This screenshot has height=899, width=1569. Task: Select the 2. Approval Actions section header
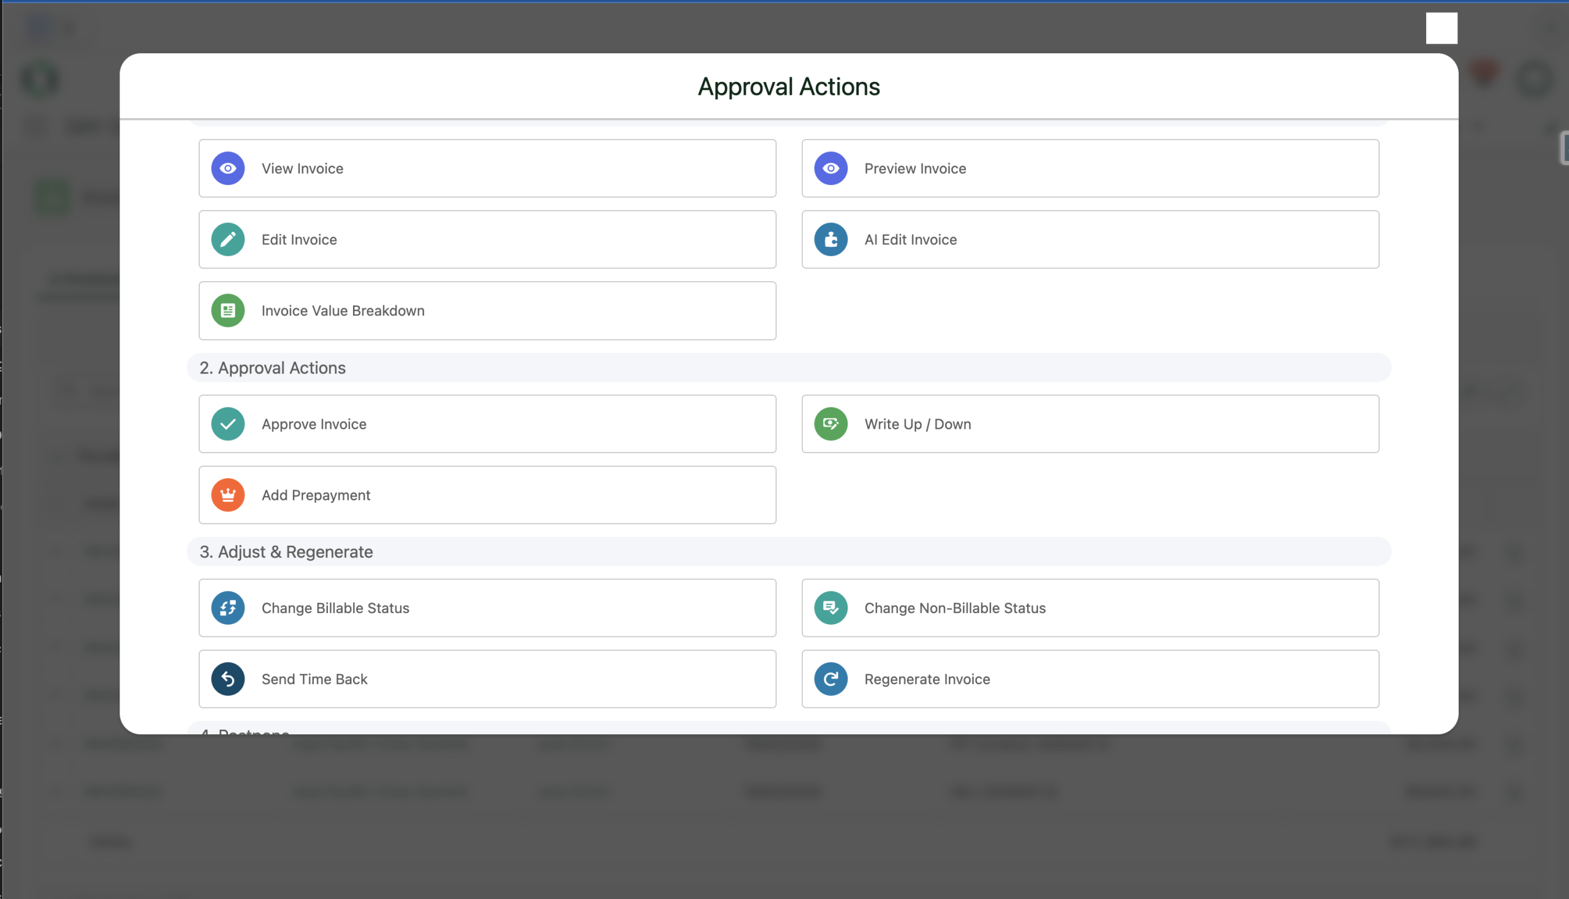click(789, 368)
